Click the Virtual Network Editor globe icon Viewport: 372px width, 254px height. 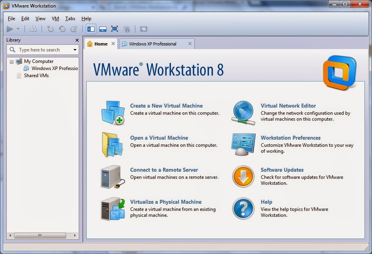(243, 113)
